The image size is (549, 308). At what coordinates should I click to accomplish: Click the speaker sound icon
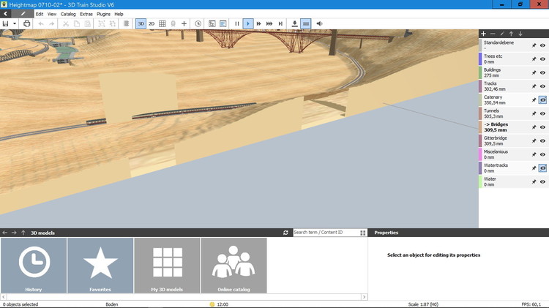[319, 23]
